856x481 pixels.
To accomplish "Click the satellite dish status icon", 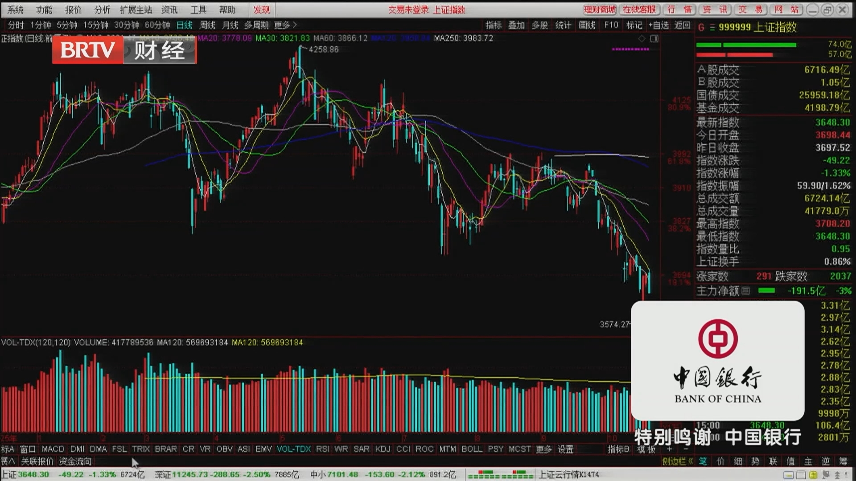I will tap(825, 475).
